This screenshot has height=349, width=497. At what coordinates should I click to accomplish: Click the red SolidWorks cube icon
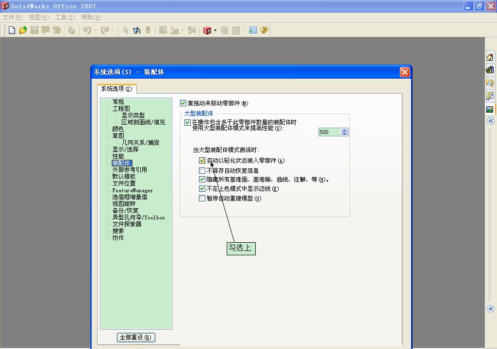click(x=207, y=30)
